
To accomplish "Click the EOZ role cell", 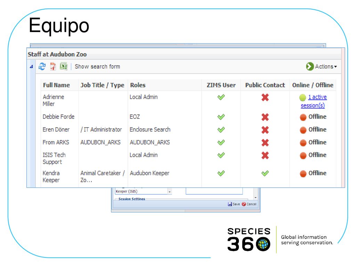I will click(135, 117).
